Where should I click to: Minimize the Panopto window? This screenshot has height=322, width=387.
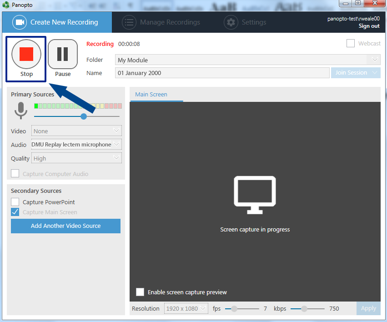pyautogui.click(x=346, y=3)
